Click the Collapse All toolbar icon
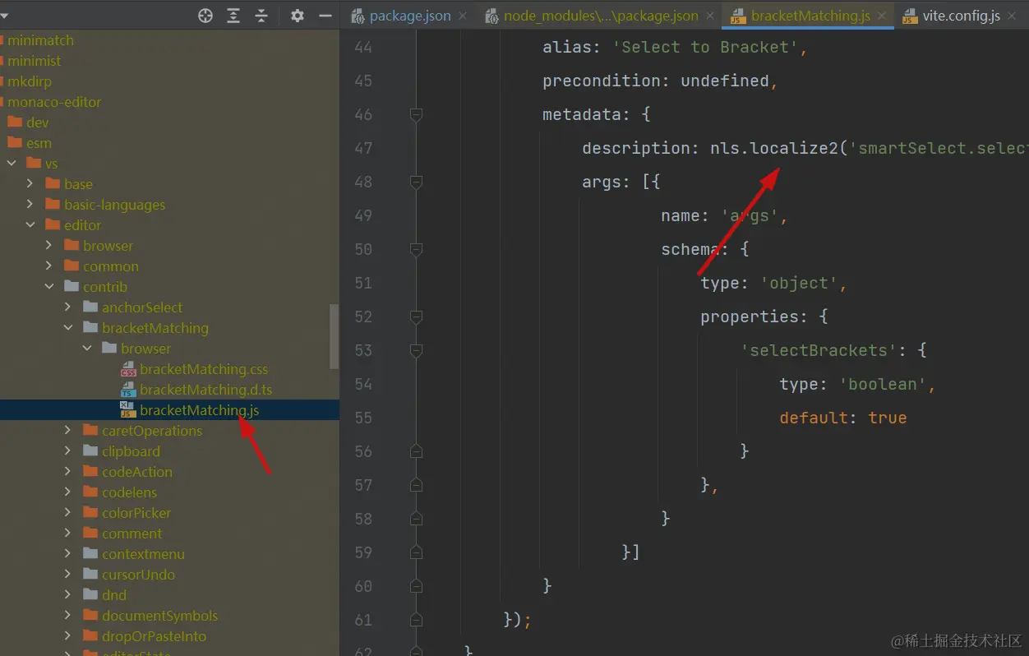The image size is (1029, 656). coord(261,16)
